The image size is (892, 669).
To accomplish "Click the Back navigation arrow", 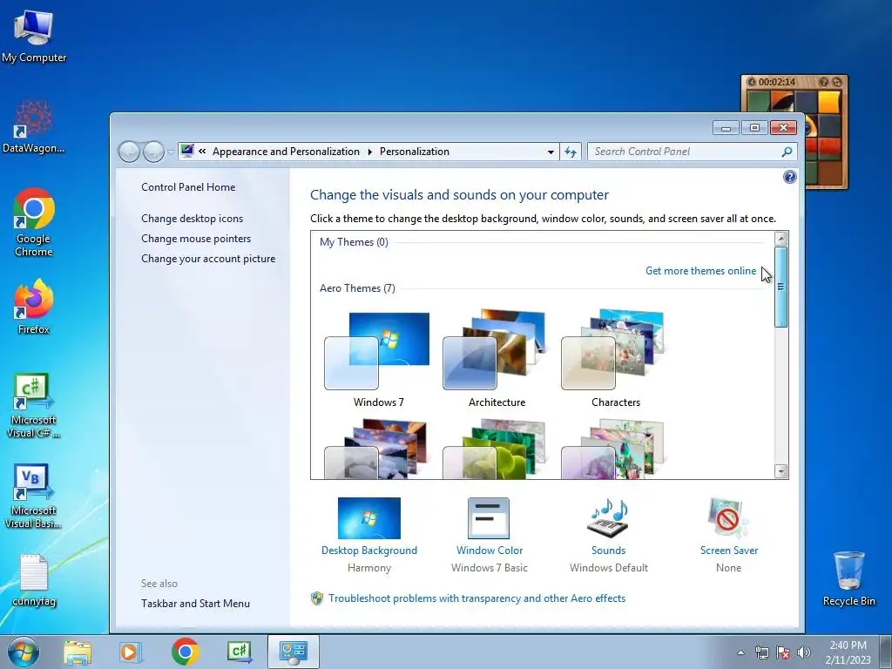I will point(129,152).
